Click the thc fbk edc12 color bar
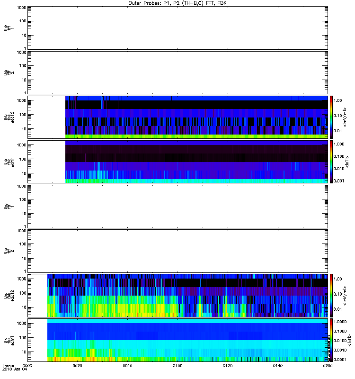 pyautogui.click(x=331, y=295)
